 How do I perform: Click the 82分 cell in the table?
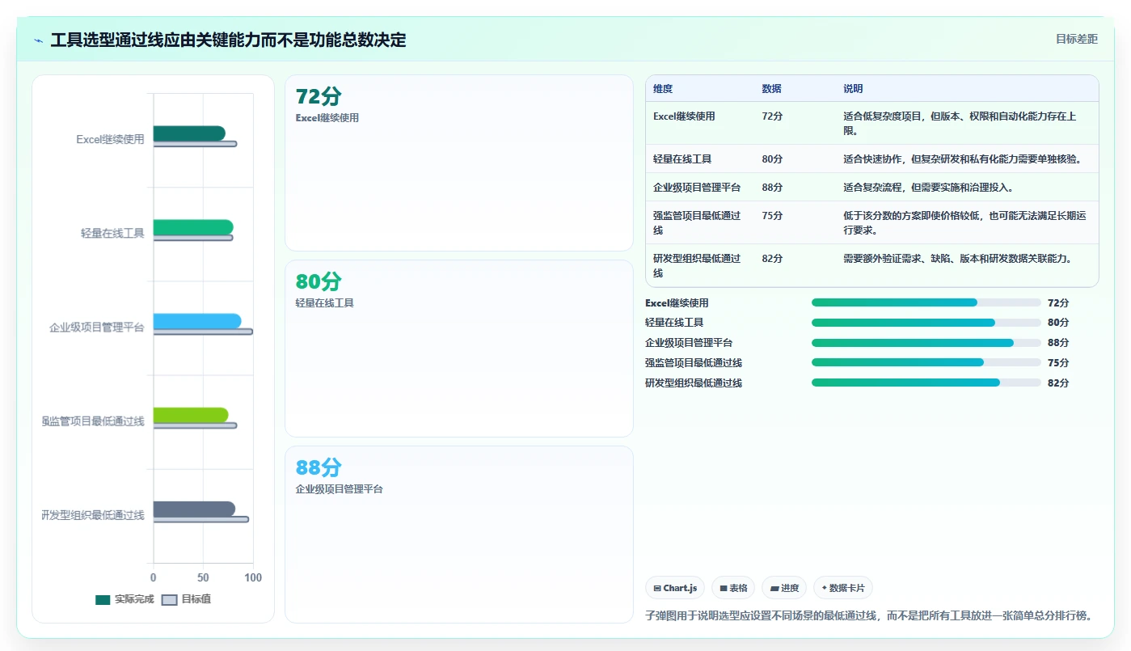coord(772,259)
